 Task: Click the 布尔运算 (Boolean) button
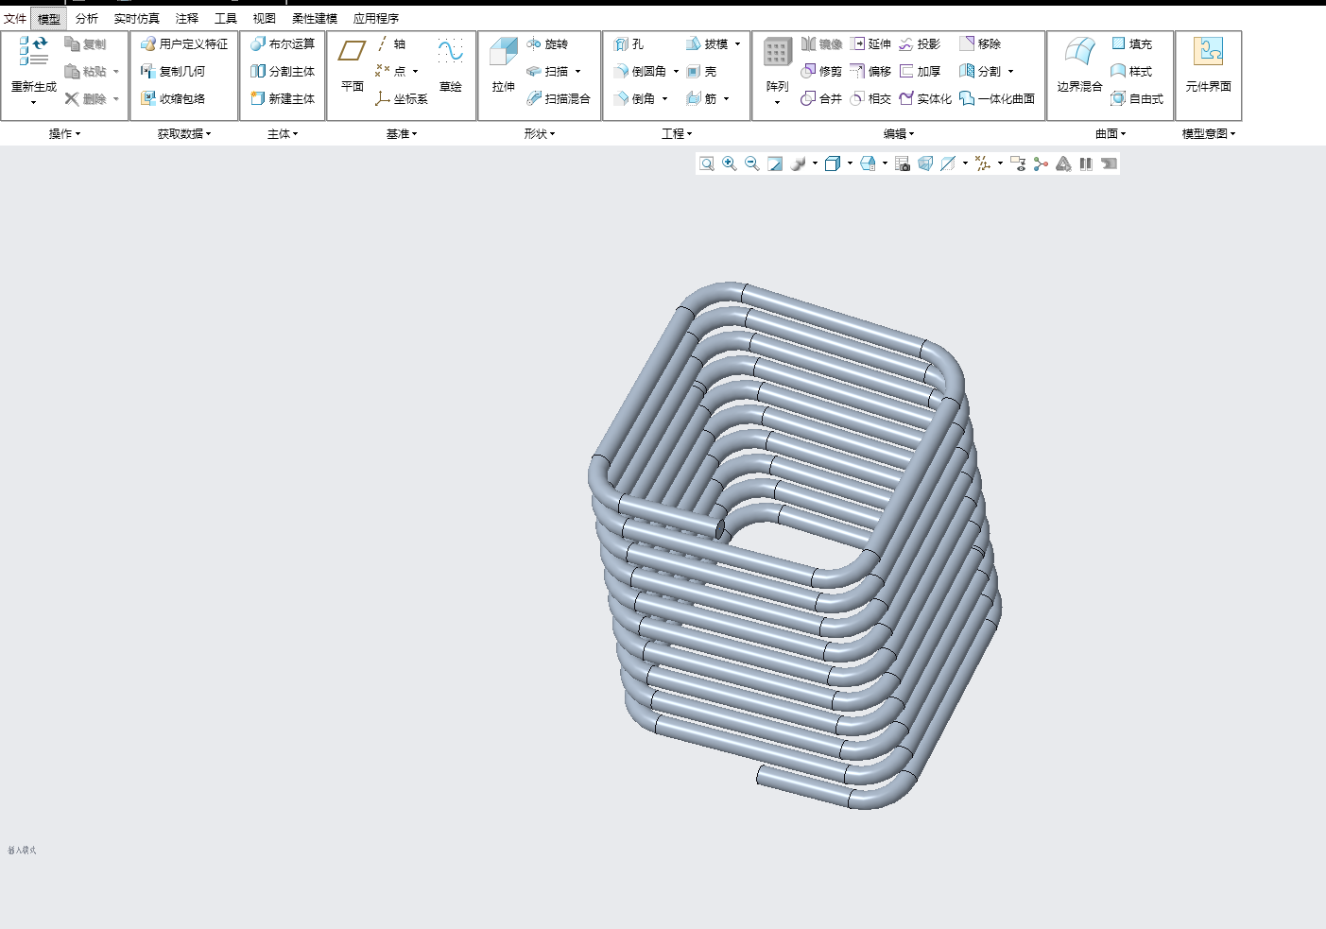283,44
